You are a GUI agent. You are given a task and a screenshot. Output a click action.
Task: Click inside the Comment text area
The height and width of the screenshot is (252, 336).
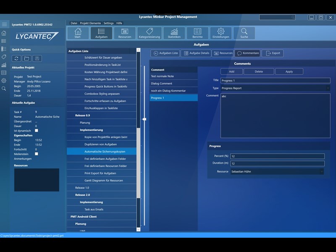tap(276, 116)
